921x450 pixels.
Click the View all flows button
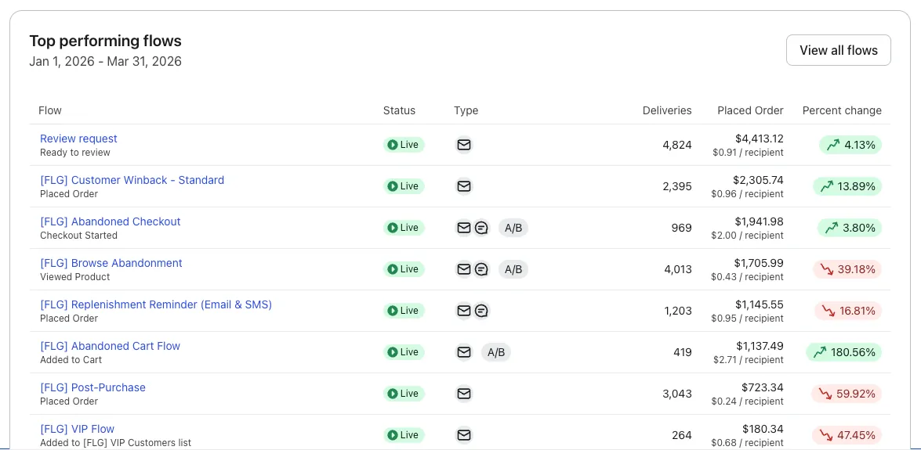pyautogui.click(x=838, y=50)
